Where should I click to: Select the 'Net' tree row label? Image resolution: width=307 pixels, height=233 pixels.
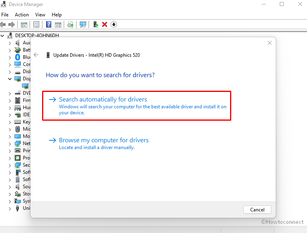[26, 143]
